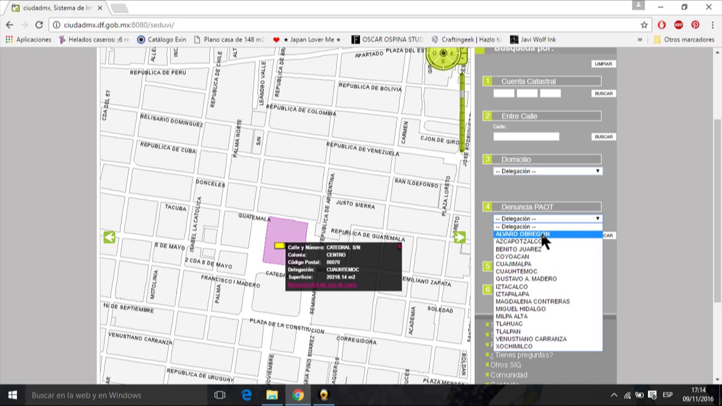722x406 pixels.
Task: Pan the map right with the green arrow
Action: click(x=460, y=237)
